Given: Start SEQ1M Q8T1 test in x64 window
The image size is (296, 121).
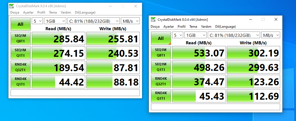Looking at the screenshot, I should click(161, 53).
